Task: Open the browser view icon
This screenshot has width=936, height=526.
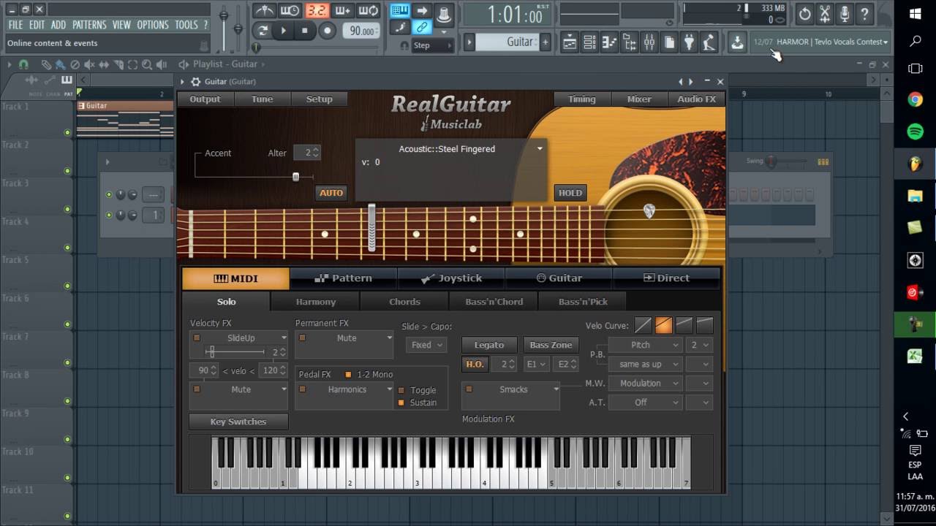Action: tap(629, 42)
